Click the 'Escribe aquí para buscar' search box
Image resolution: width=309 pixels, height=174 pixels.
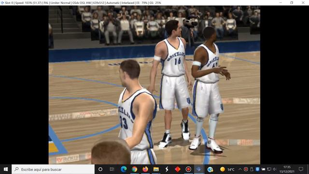tap(53, 169)
